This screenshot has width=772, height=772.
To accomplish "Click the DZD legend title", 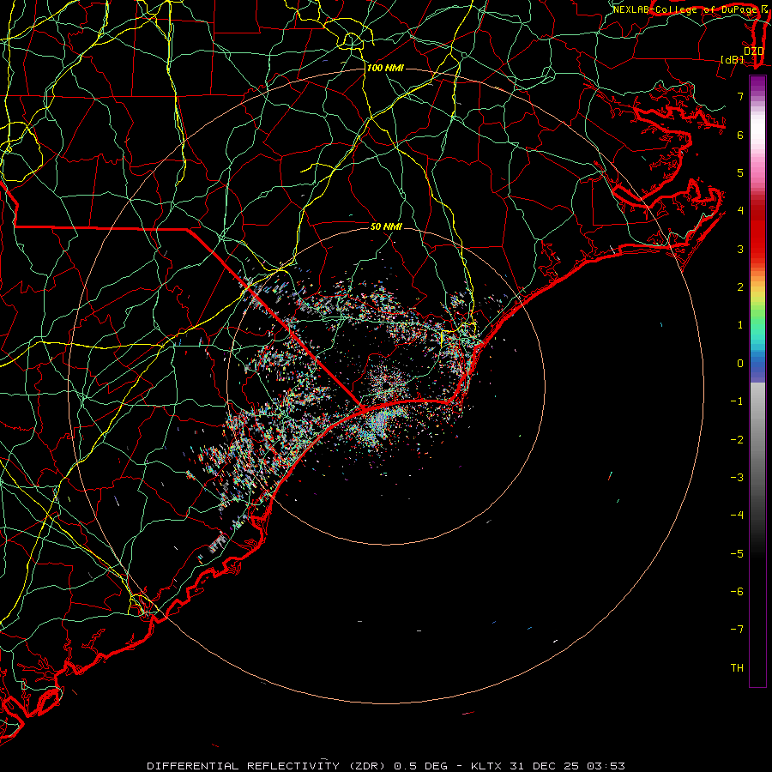I will coord(754,51).
